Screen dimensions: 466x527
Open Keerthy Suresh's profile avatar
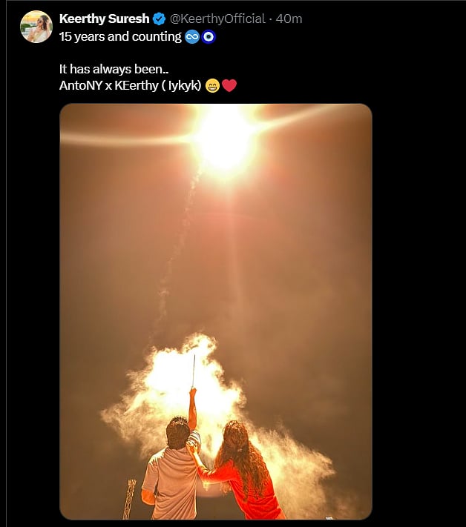tap(36, 27)
